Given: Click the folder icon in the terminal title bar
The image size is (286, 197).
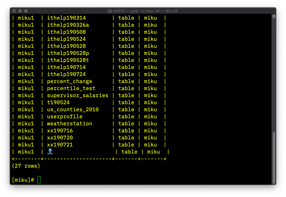Looking at the screenshot, I should [x=110, y=11].
